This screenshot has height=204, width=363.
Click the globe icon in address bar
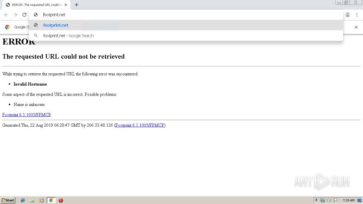[36, 15]
